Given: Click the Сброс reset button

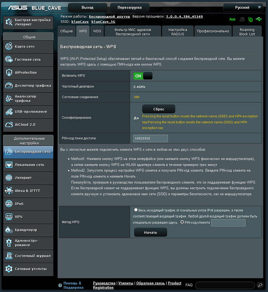Looking at the screenshot, I should click(159, 109).
